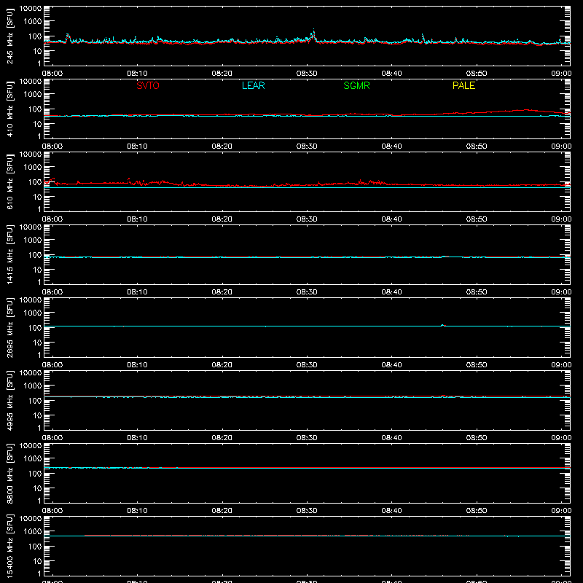The image size is (583, 583).
Task: Click 08:50 tick under the 1415 MHz plot
Action: tap(477, 292)
